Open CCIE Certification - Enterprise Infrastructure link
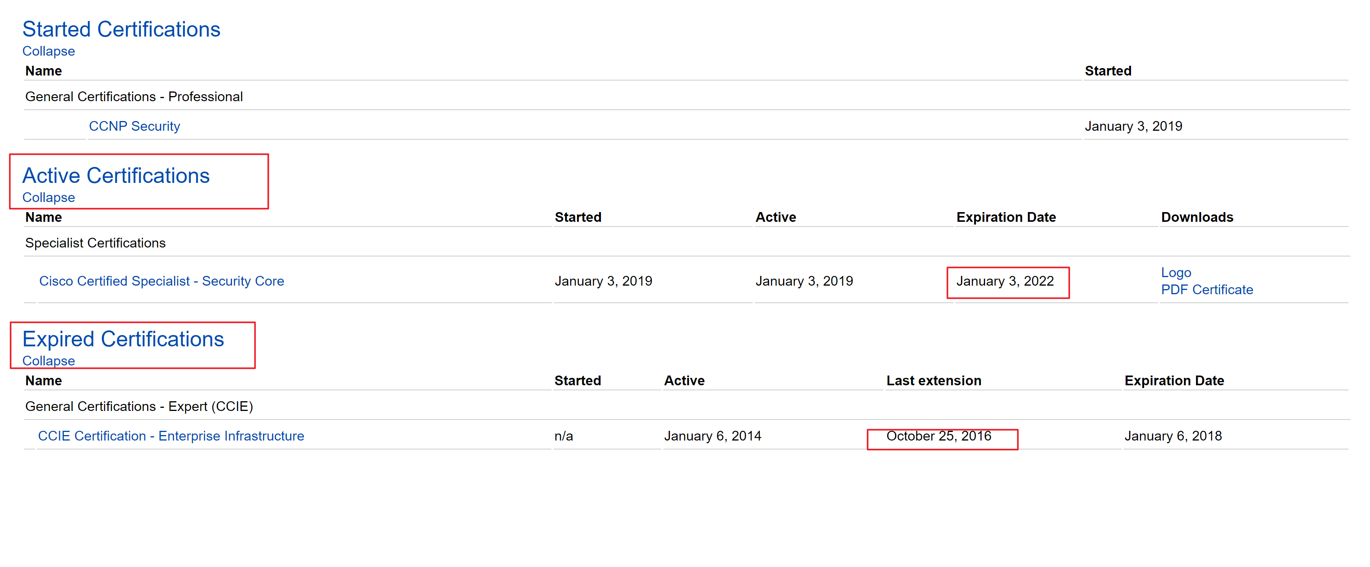Screen dimensions: 1370x567 pos(171,435)
